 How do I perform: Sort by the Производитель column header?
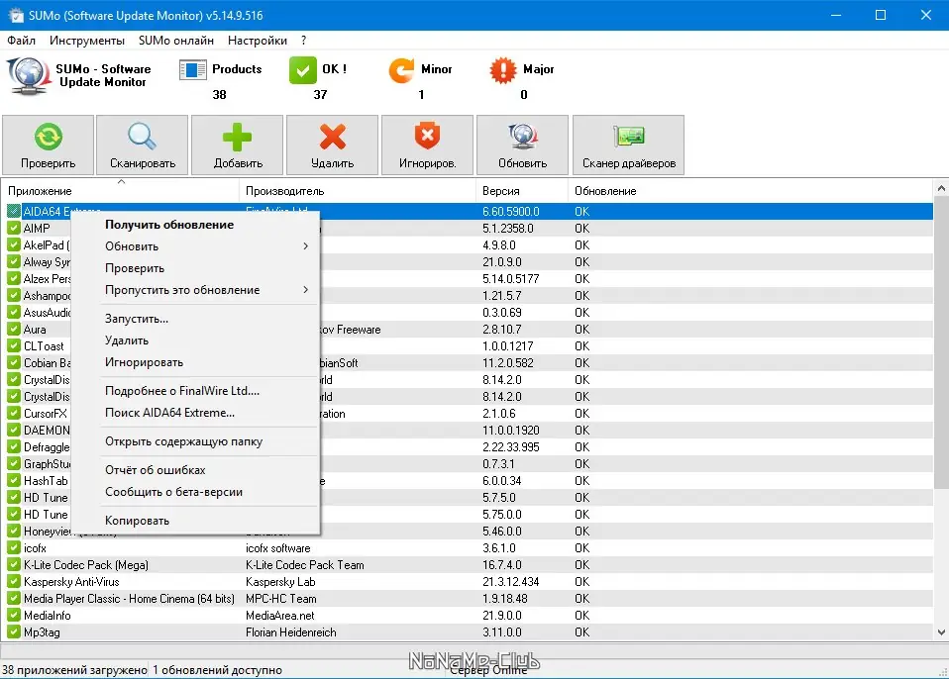coord(358,190)
